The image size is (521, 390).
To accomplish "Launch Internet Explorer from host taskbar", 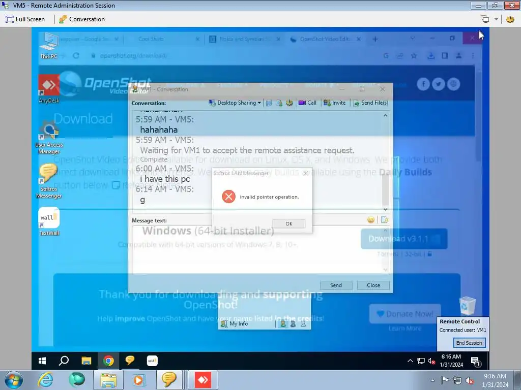I will pos(45,380).
